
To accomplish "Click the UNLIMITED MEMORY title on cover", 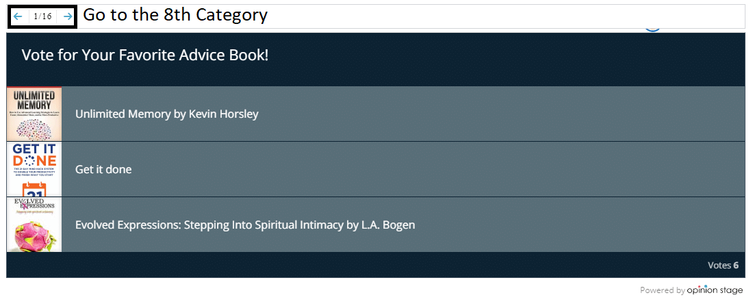I will (34, 100).
